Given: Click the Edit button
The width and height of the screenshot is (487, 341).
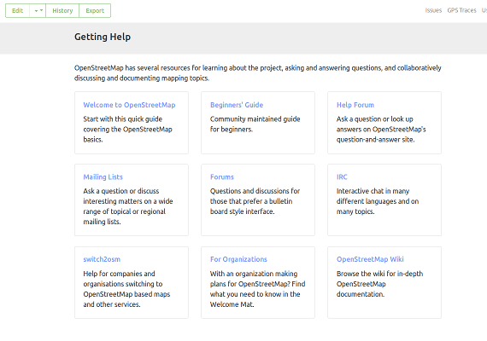Looking at the screenshot, I should (17, 10).
